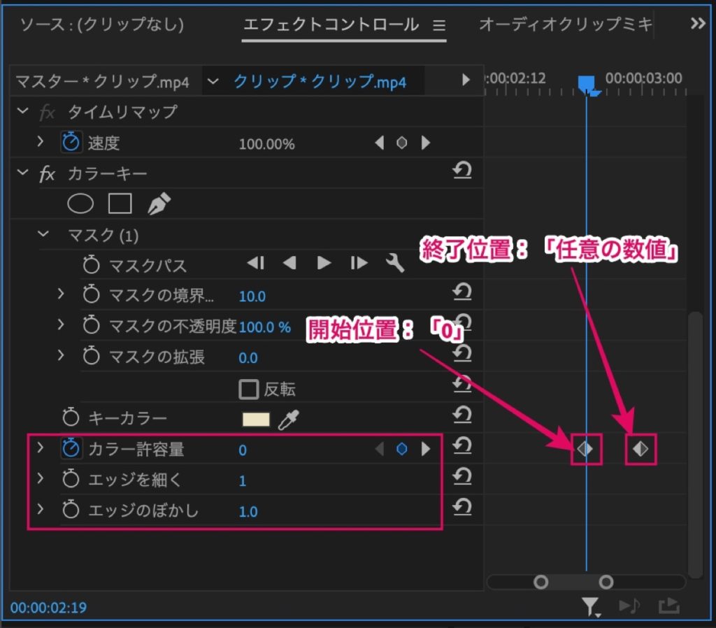Select the pen mask tool

coord(159,204)
